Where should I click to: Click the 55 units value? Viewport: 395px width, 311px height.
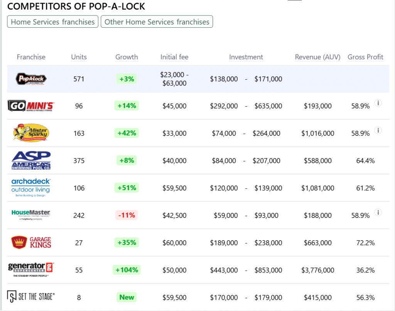click(79, 270)
